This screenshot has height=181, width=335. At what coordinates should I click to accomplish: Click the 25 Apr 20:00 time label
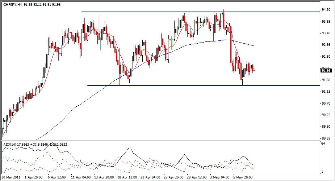pyautogui.click(x=173, y=177)
